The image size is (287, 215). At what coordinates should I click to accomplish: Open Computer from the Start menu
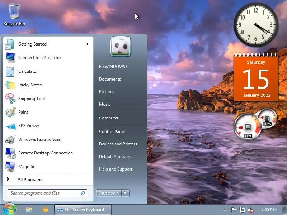pyautogui.click(x=109, y=118)
